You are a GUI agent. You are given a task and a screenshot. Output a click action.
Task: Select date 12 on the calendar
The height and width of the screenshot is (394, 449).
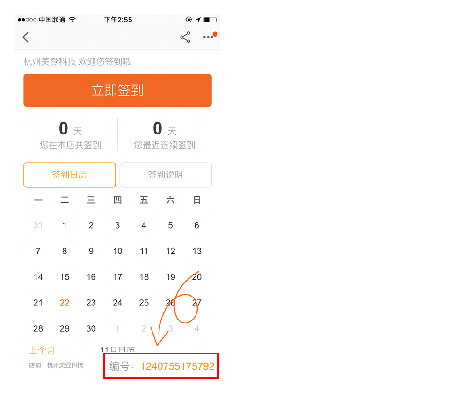(x=170, y=251)
